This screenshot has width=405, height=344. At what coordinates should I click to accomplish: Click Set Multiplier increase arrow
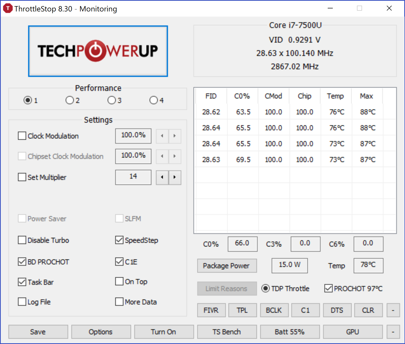[x=175, y=177]
